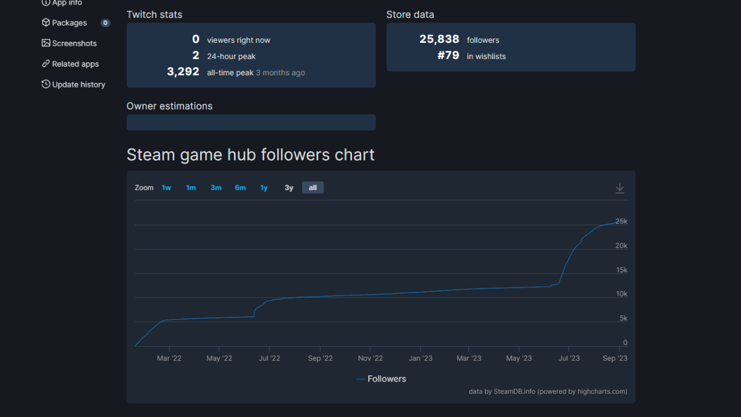
Task: Click the Related apps link icon
Action: tap(46, 64)
